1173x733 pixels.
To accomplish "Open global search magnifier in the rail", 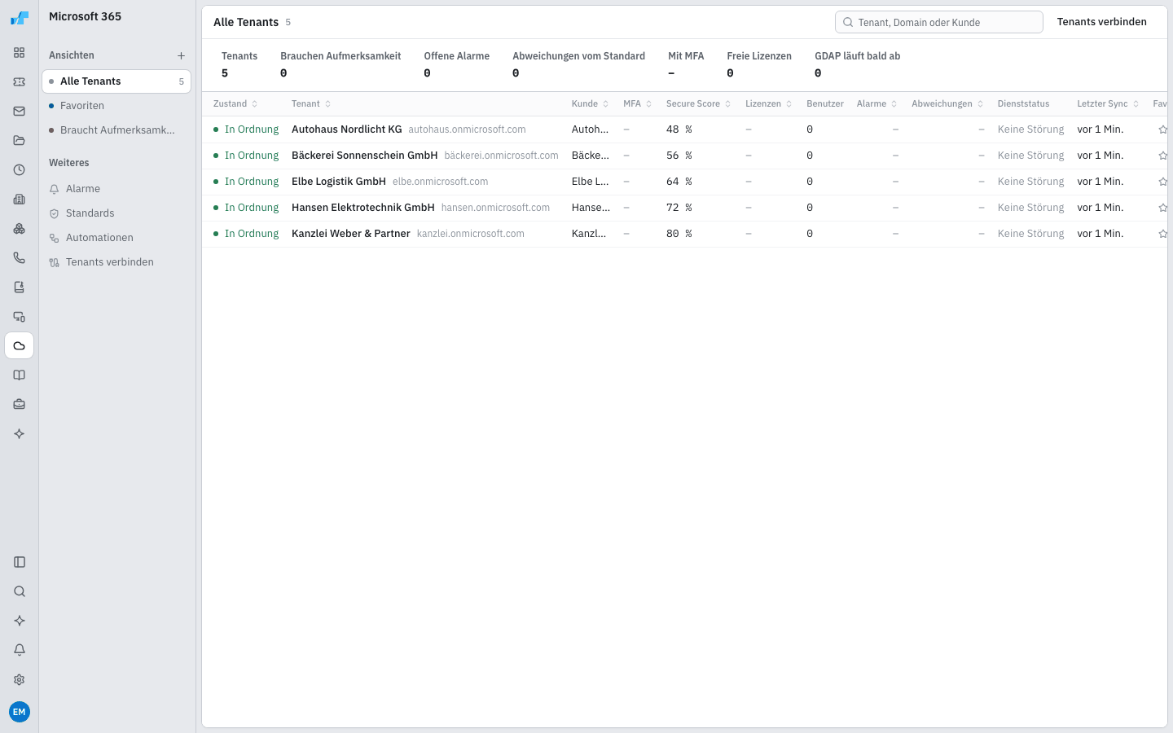I will 20,591.
